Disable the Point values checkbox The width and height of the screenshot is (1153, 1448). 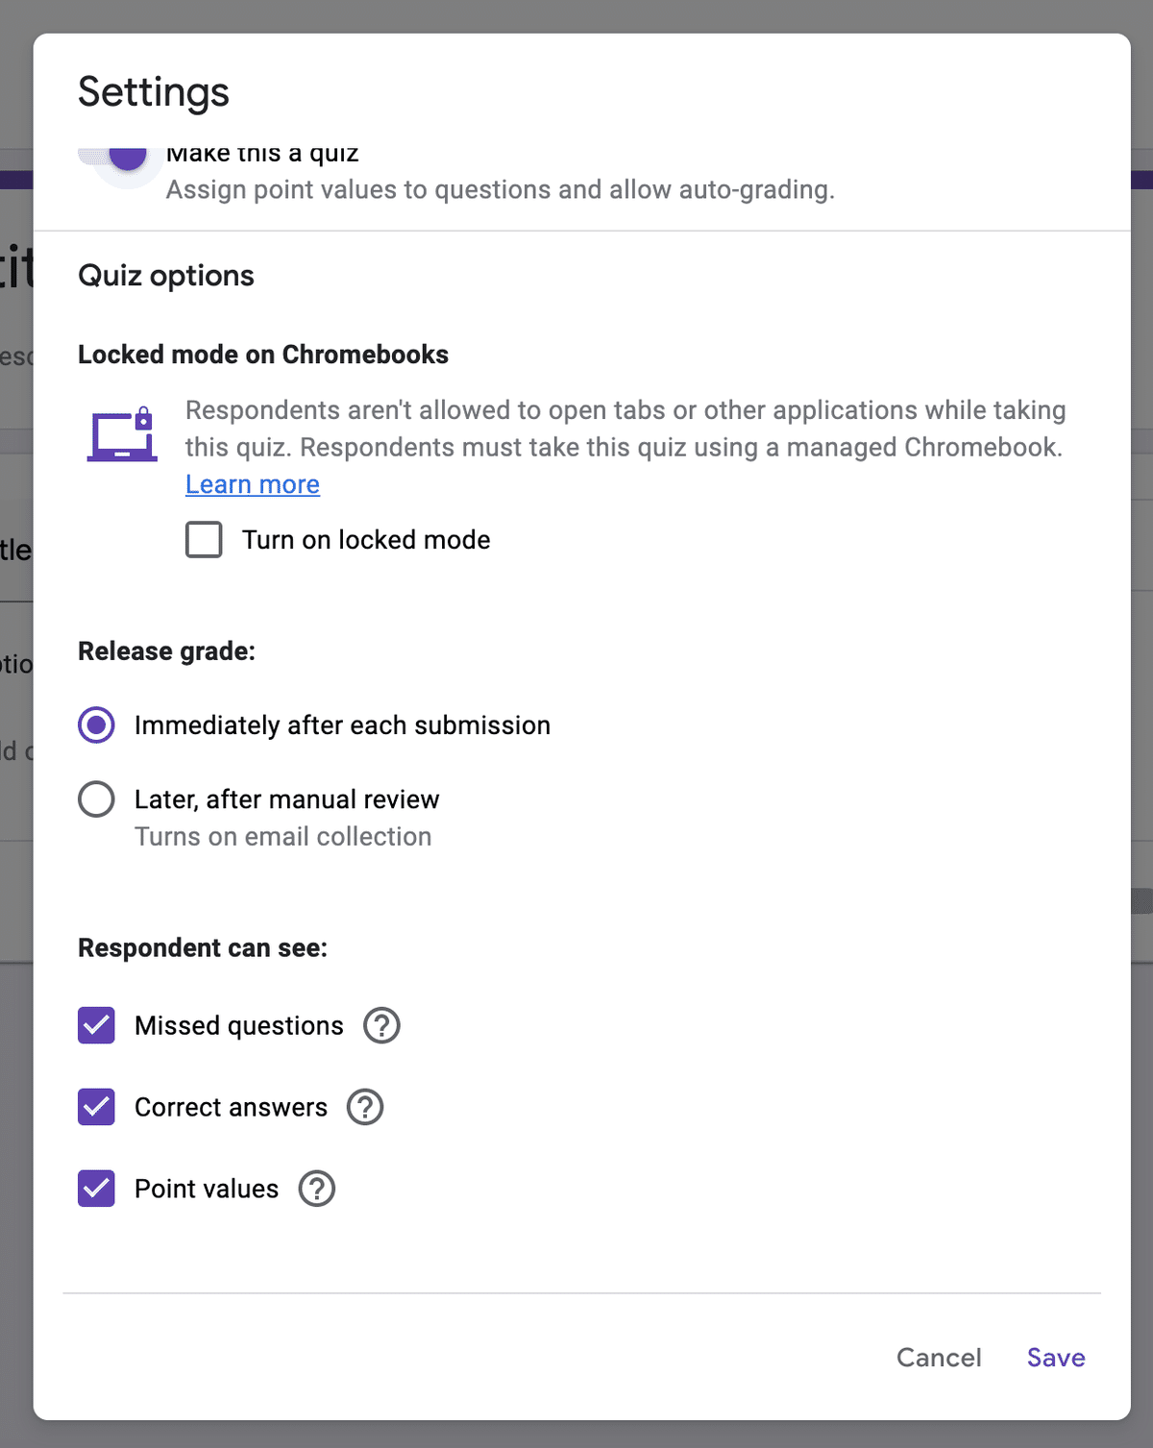(96, 1190)
